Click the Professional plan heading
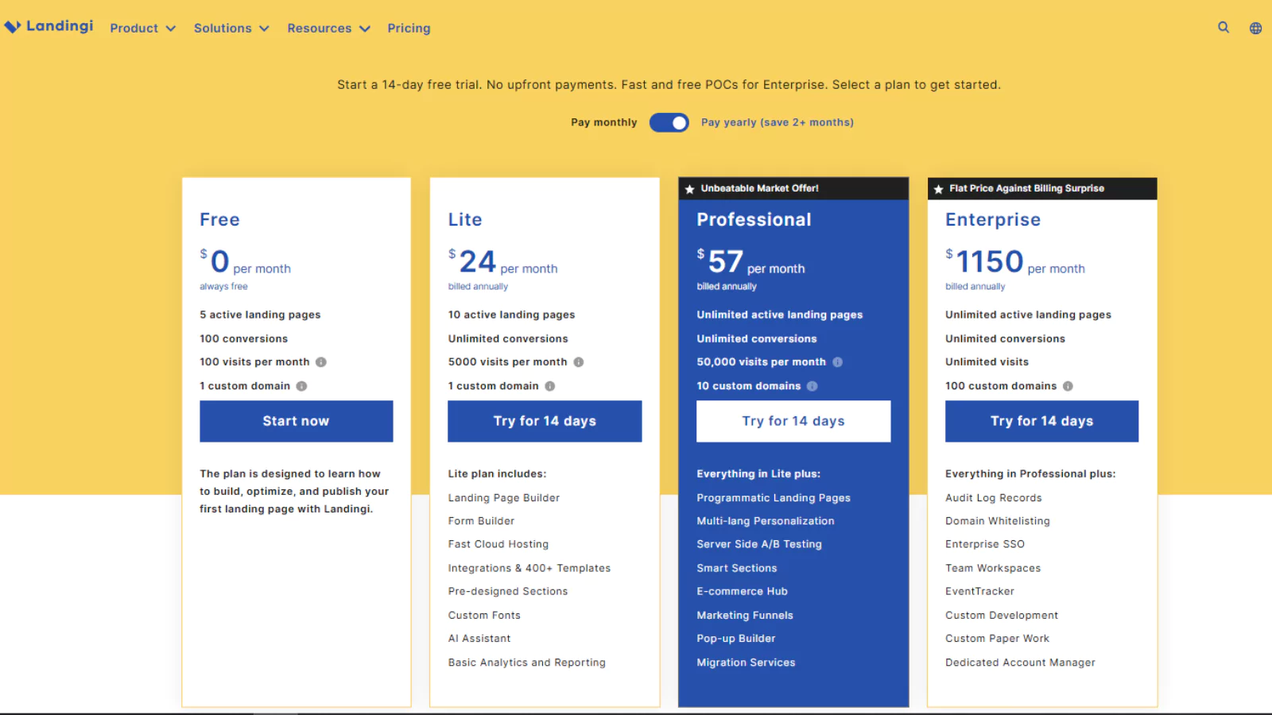Screen dimensions: 1272x715 pos(754,219)
